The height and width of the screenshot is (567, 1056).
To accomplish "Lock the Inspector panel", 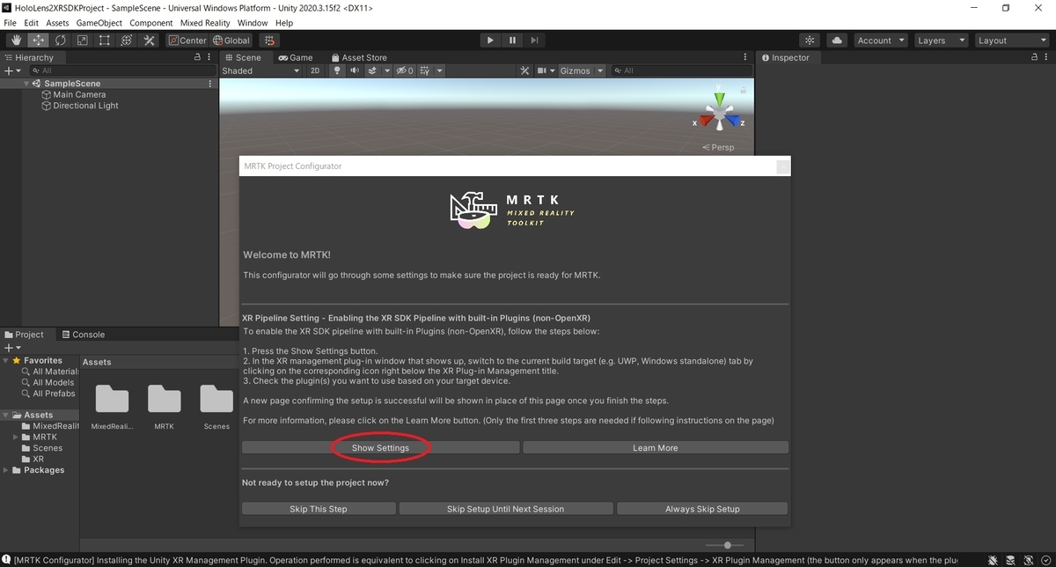I will pyautogui.click(x=1035, y=57).
